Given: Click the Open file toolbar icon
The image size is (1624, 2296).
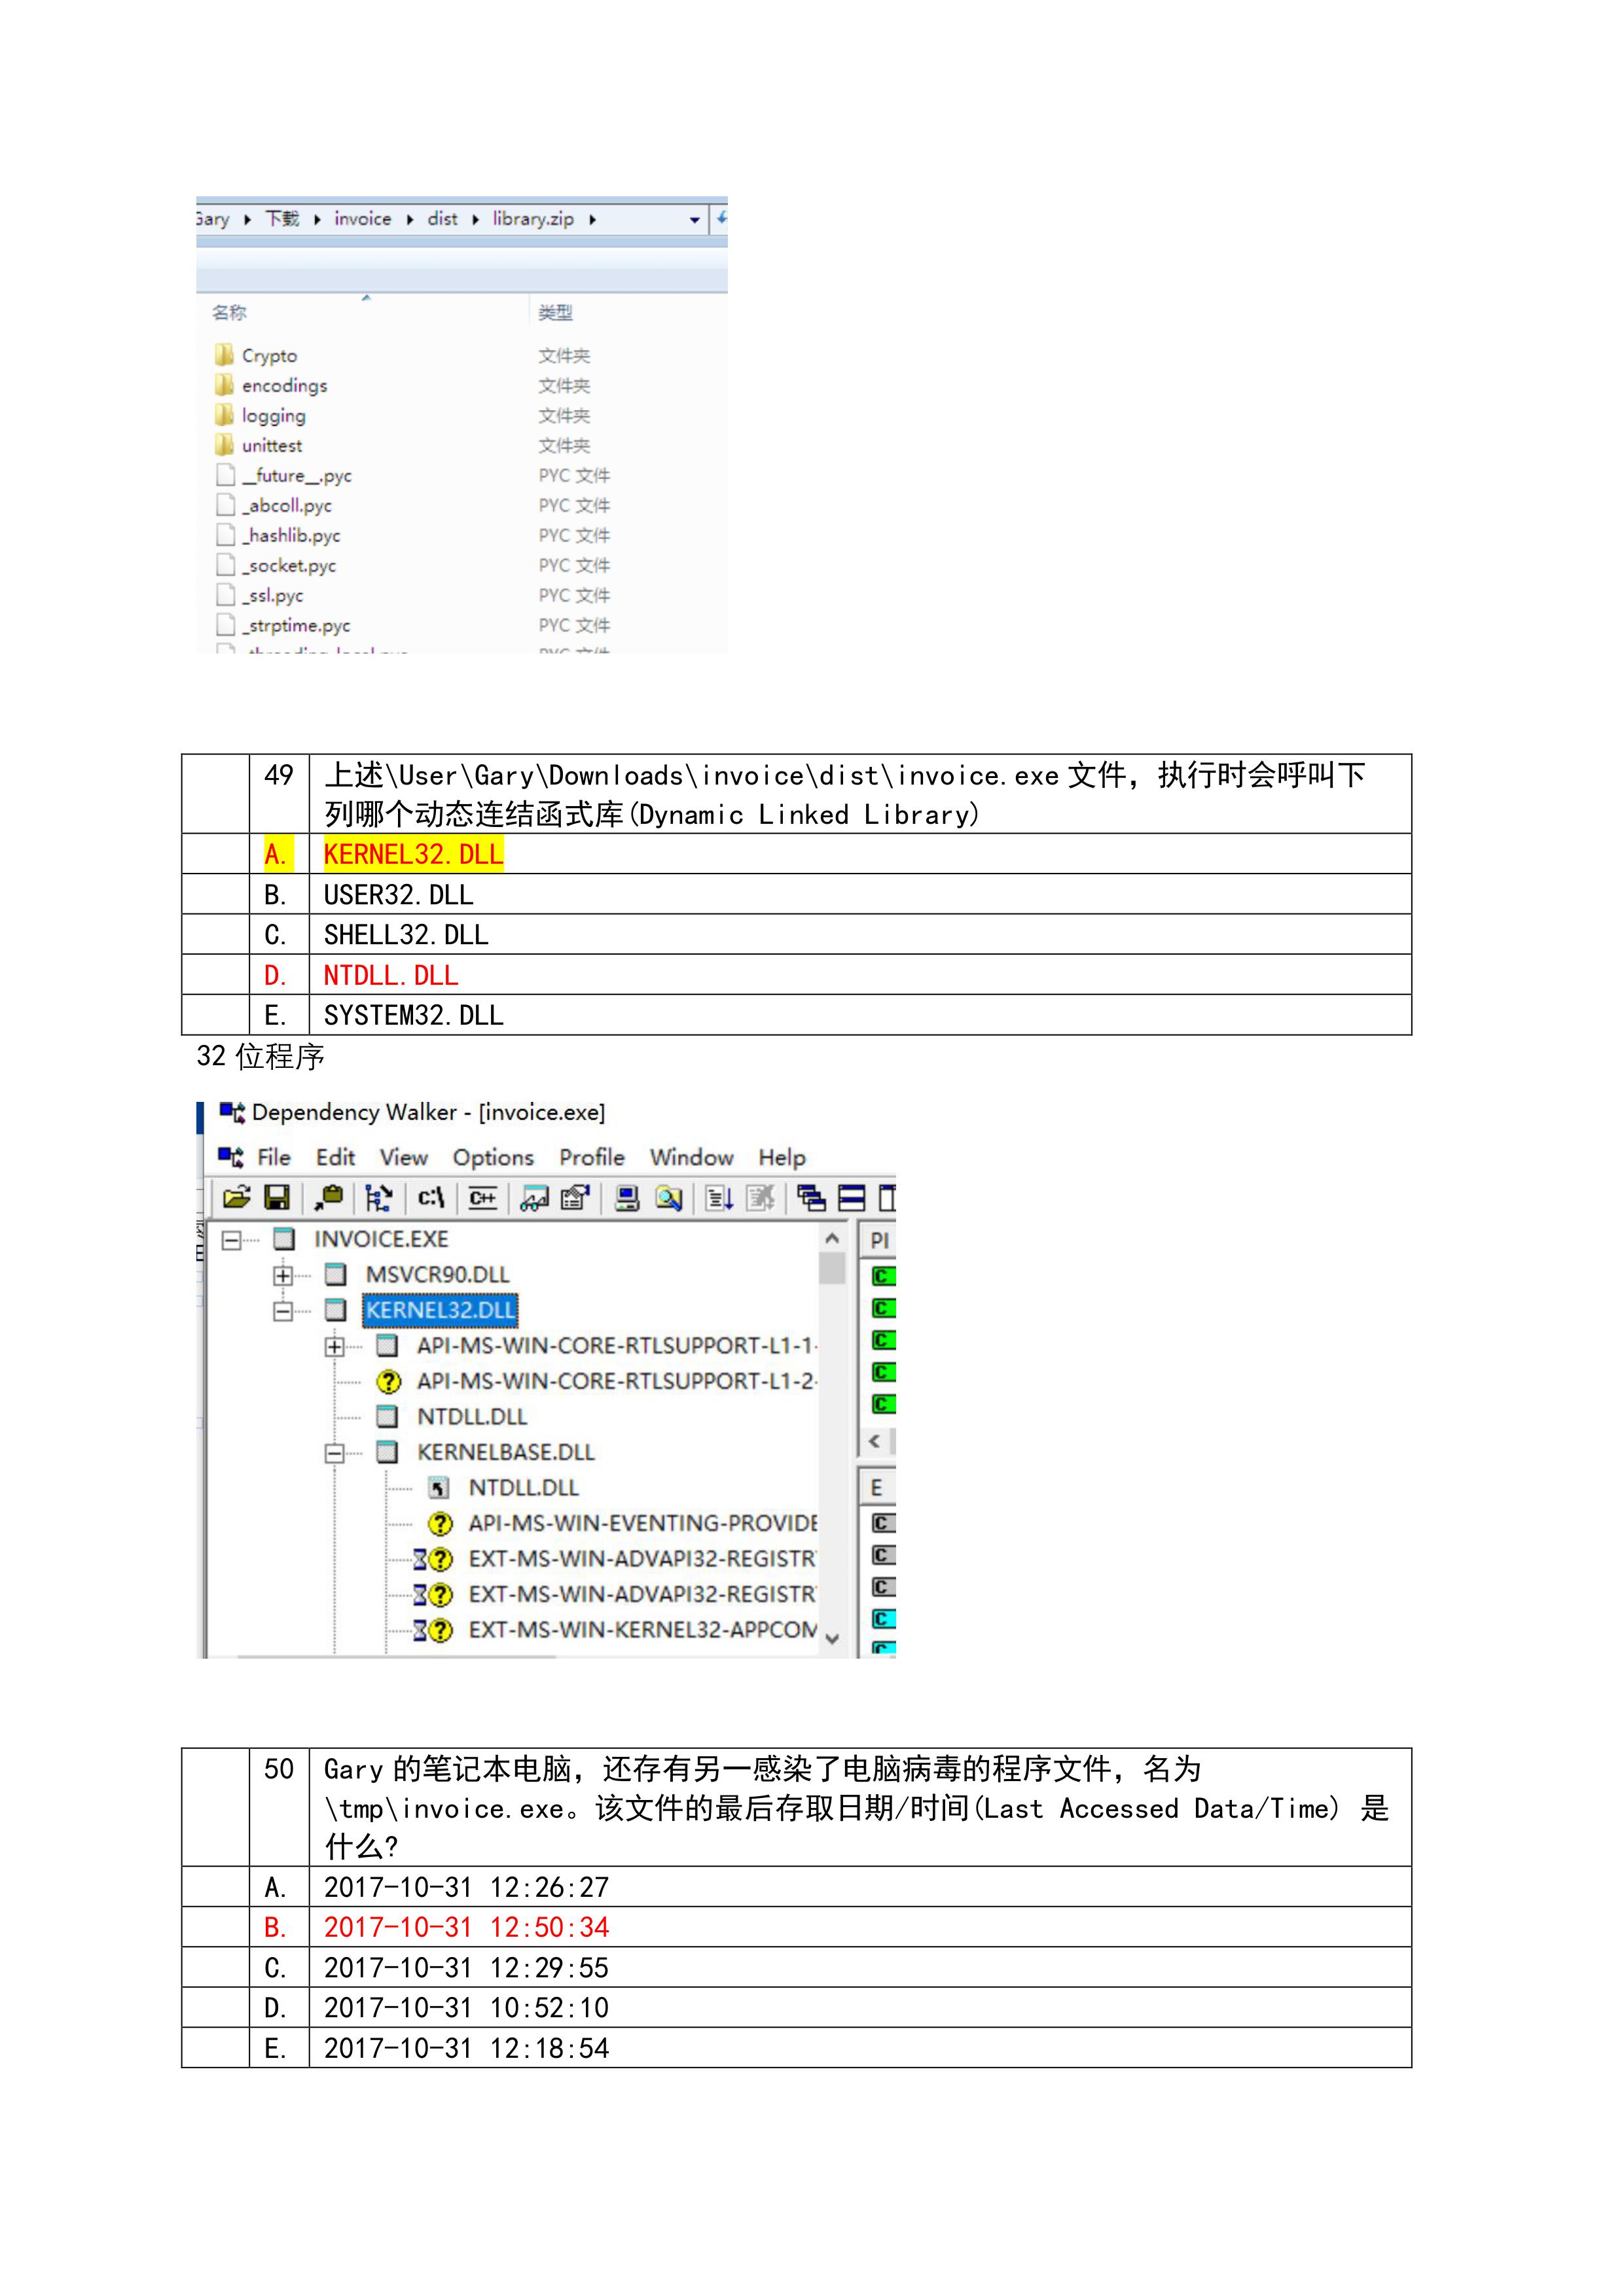Looking at the screenshot, I should (236, 1197).
